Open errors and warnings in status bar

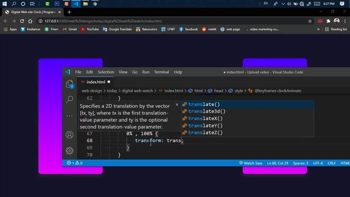(x=74, y=163)
